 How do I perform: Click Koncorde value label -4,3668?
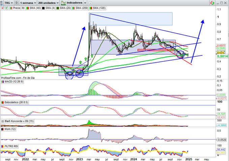click(x=222, y=125)
